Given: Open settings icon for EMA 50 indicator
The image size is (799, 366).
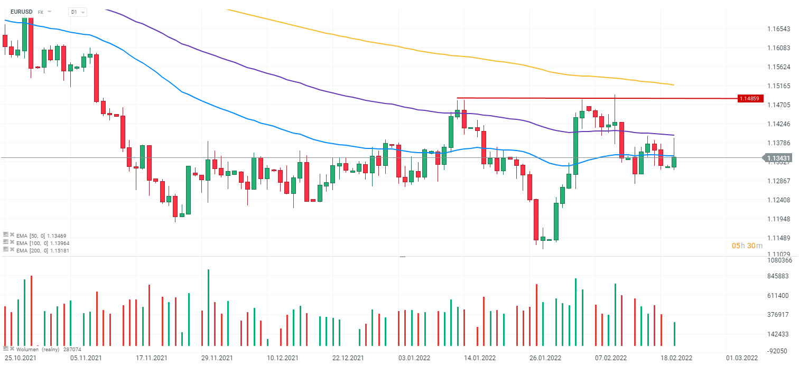Looking at the screenshot, I should (x=5, y=235).
